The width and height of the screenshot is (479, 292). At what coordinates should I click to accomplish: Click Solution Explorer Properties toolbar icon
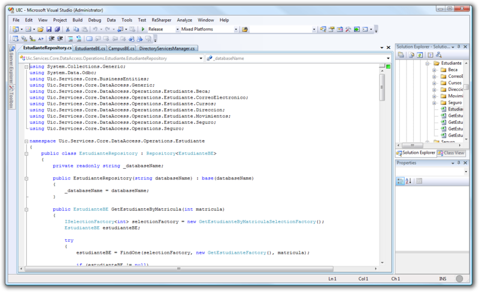[402, 55]
